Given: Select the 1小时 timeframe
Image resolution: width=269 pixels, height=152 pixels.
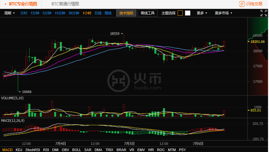Looking at the screenshot, I should click(x=87, y=13).
